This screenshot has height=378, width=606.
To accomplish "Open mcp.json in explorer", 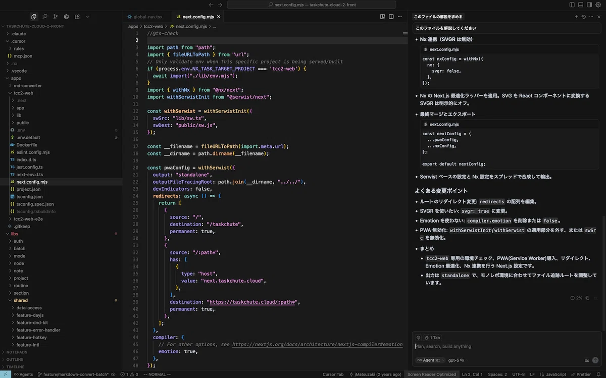I will (61, 56).
